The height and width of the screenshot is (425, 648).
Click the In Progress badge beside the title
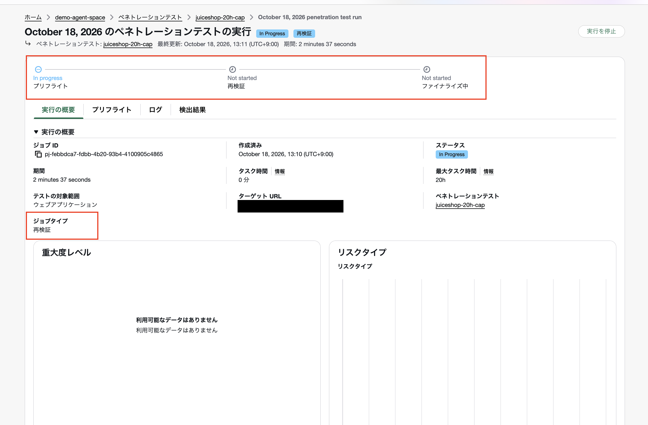[272, 34]
